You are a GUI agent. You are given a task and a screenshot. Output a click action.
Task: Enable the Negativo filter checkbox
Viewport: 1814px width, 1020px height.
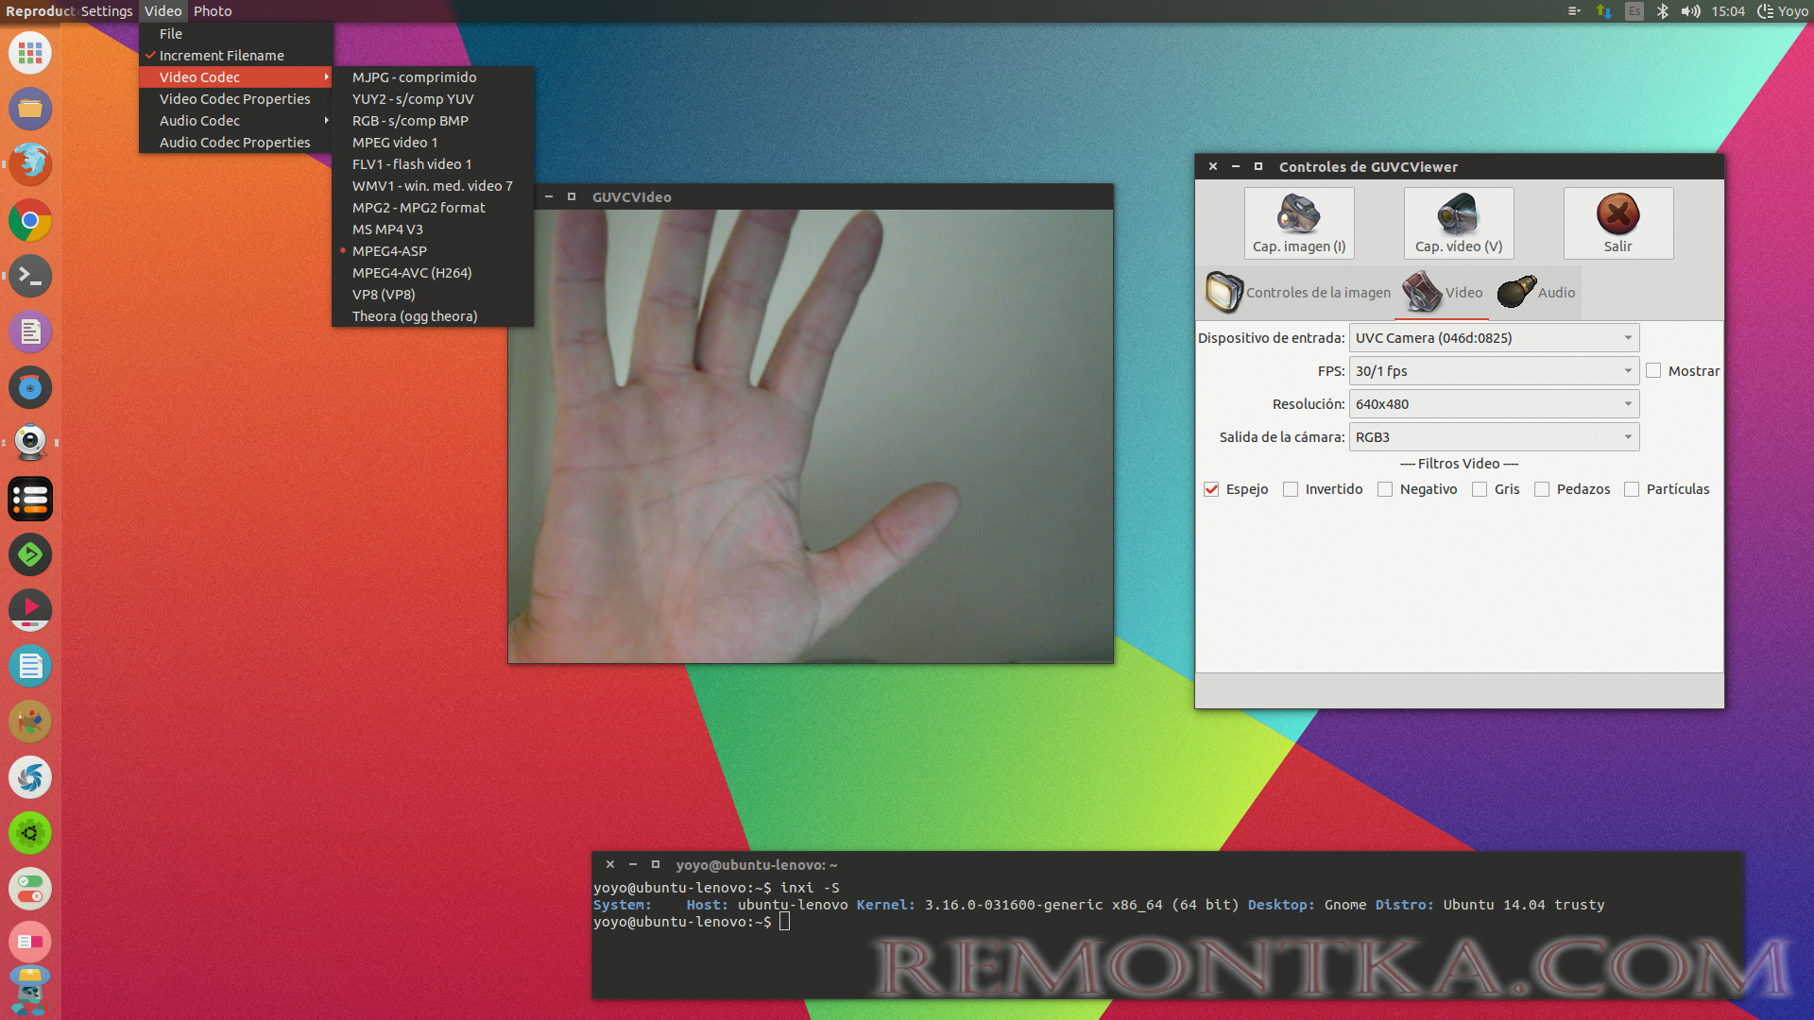[x=1385, y=489]
